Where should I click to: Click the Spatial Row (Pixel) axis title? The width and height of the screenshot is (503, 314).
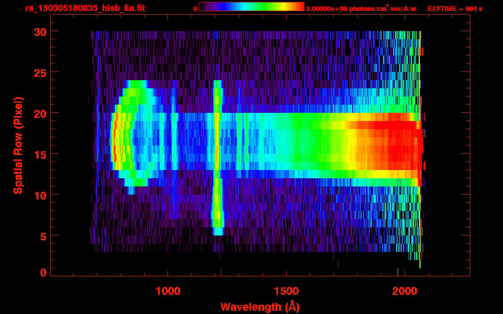pyautogui.click(x=18, y=145)
